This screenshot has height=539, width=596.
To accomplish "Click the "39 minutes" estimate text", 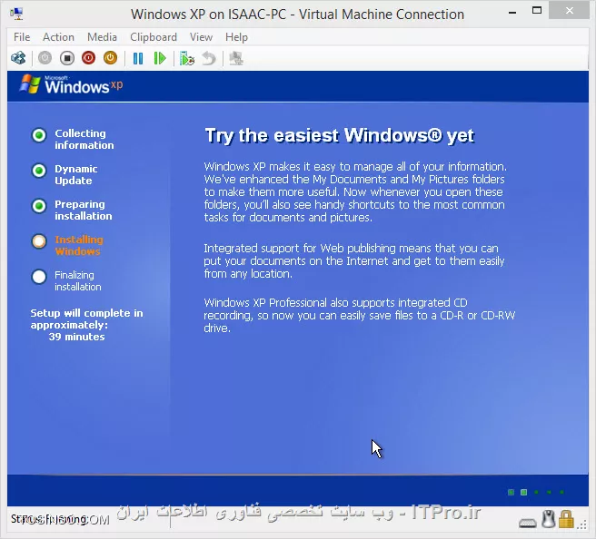I will click(76, 337).
